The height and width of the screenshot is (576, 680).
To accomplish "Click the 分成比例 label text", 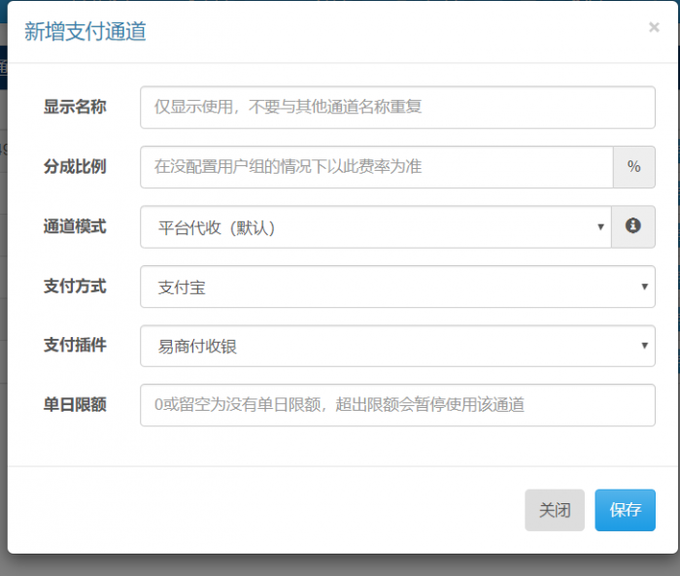I will [x=75, y=167].
